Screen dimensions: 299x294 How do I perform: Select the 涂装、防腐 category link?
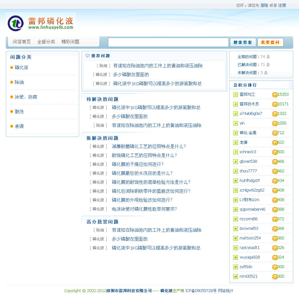point(26,97)
